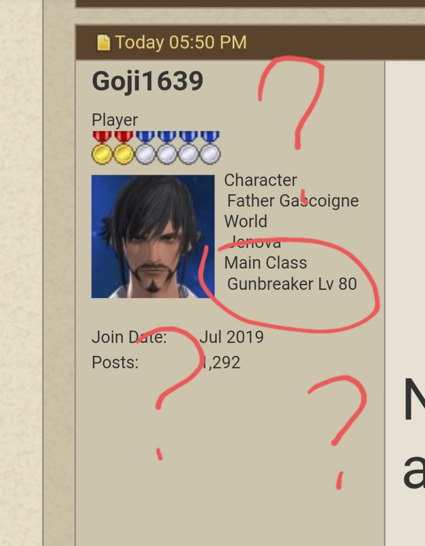
Task: Click the first gold medal icon
Action: pos(102,147)
